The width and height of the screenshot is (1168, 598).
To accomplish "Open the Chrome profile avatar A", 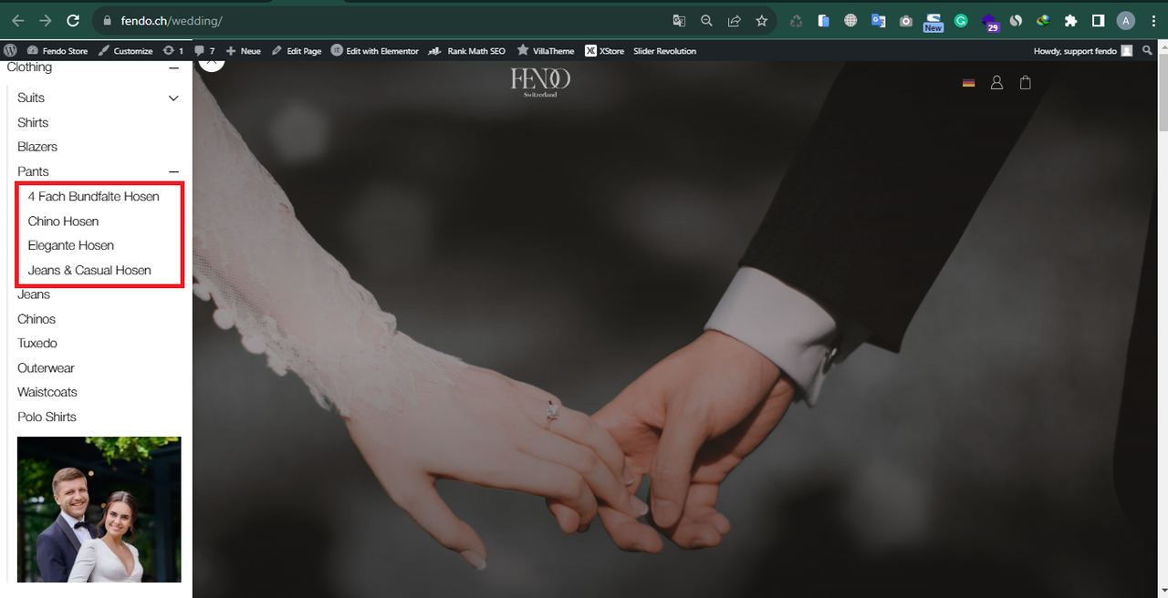I will coord(1126,20).
